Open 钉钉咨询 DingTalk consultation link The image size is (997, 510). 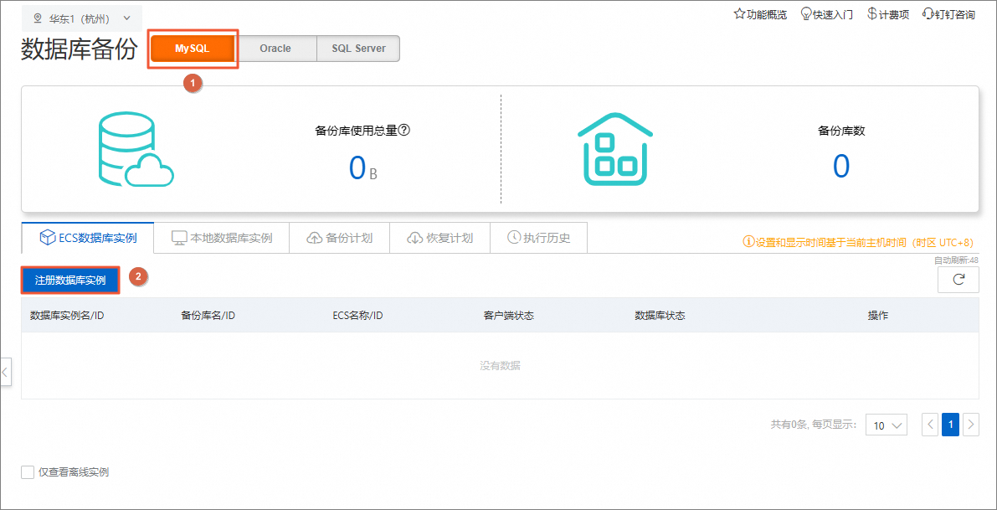[948, 14]
